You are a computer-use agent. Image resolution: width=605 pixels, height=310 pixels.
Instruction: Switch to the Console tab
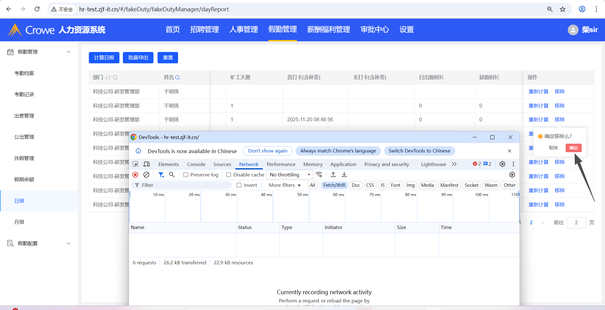[196, 164]
